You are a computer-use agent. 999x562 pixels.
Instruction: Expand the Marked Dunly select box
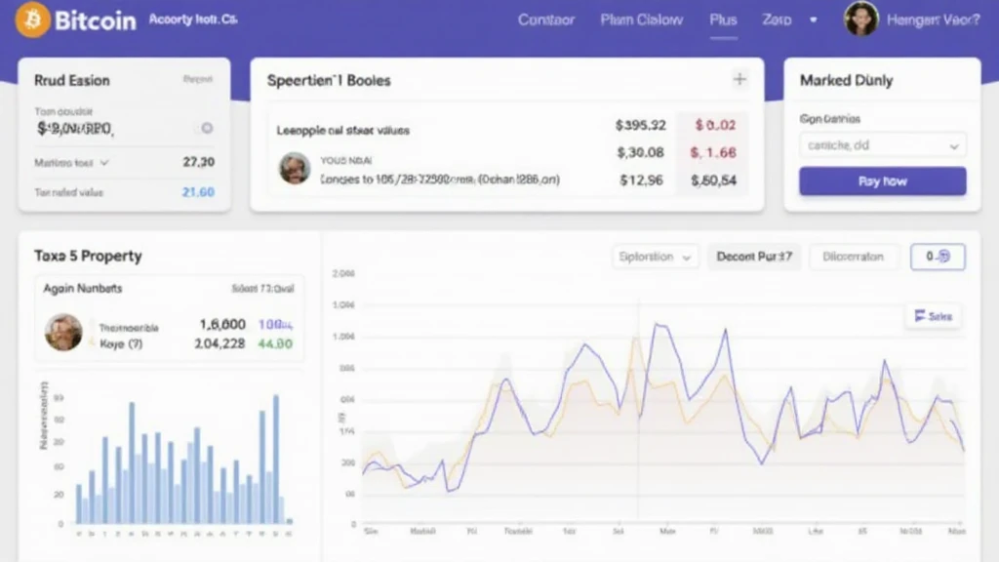click(x=883, y=145)
